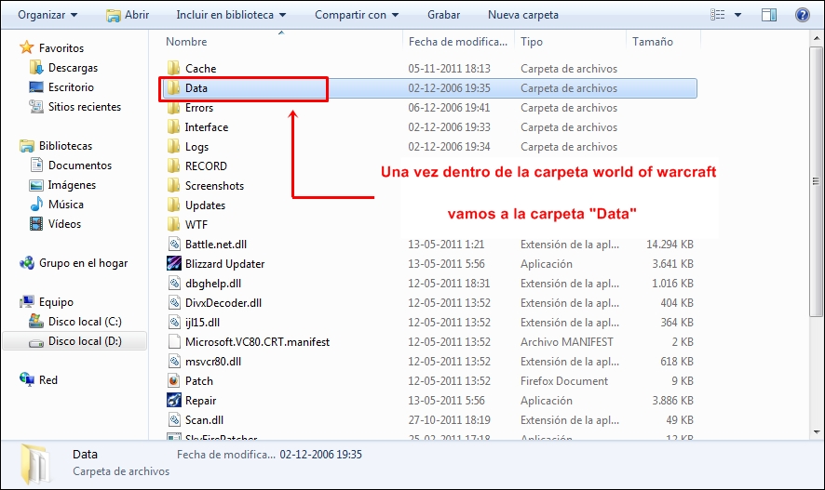
Task: Create a Nueva carpeta
Action: 523,15
